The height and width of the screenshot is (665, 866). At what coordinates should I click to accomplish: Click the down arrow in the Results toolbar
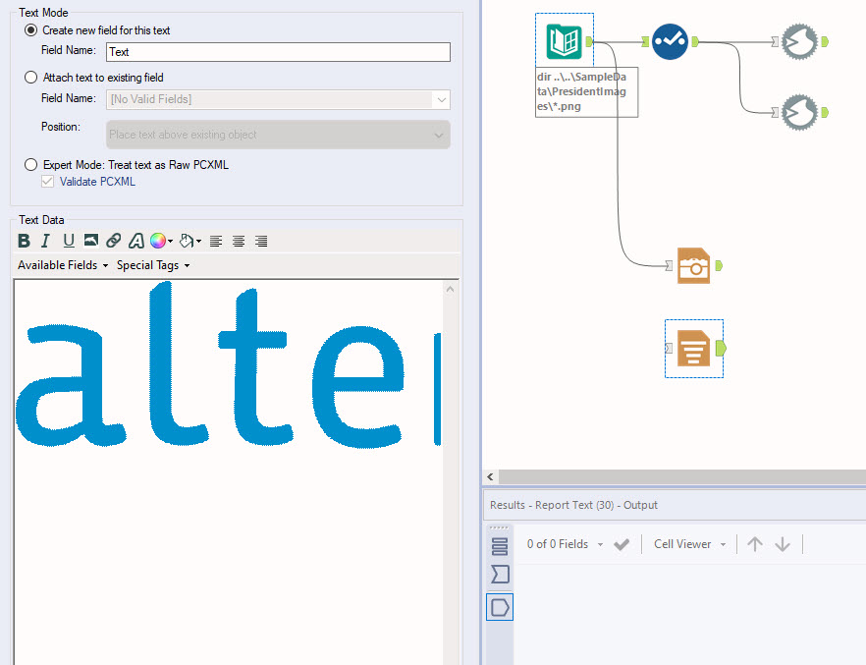pyautogui.click(x=784, y=543)
